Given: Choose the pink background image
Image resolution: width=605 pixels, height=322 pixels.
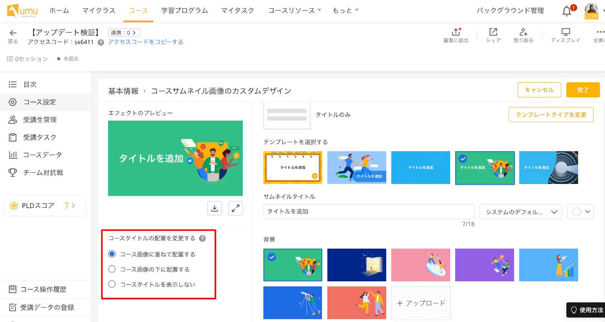Looking at the screenshot, I should point(420,265).
